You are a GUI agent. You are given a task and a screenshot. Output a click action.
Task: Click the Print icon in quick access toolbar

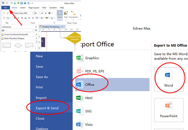tap(25, 3)
